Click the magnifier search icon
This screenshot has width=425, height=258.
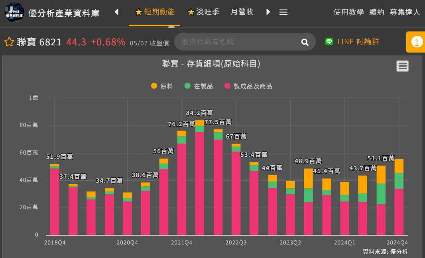[x=305, y=42]
